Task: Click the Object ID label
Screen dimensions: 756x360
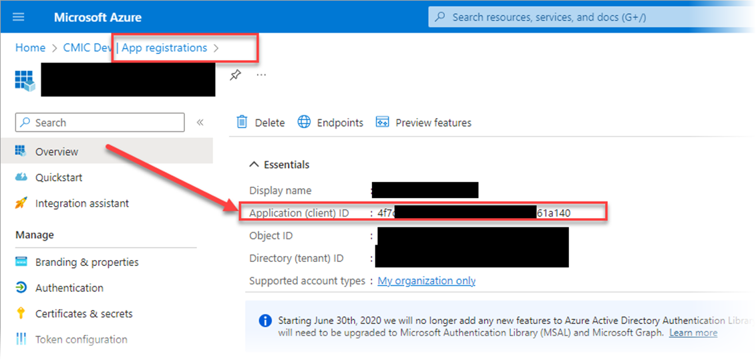Action: coord(270,236)
